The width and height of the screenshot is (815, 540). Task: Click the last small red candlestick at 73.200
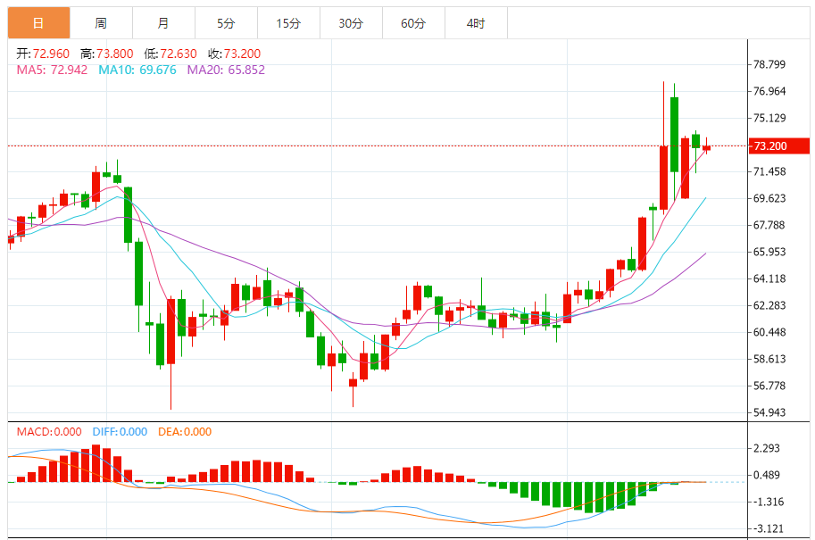[x=706, y=147]
